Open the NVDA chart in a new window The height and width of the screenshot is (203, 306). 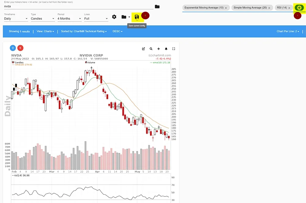[x=144, y=49]
